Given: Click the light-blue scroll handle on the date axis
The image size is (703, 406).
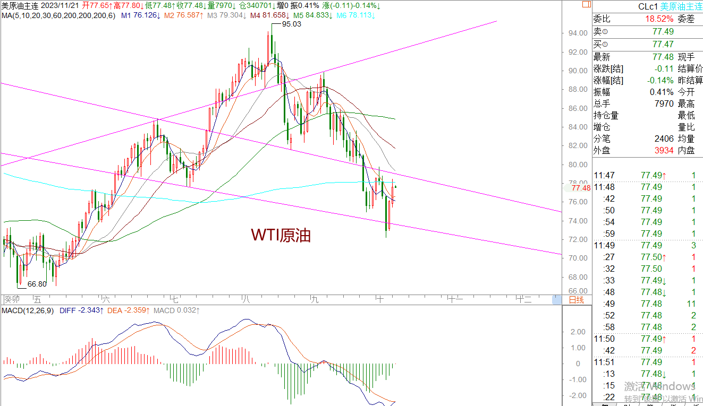Looking at the screenshot, I should [x=557, y=300].
